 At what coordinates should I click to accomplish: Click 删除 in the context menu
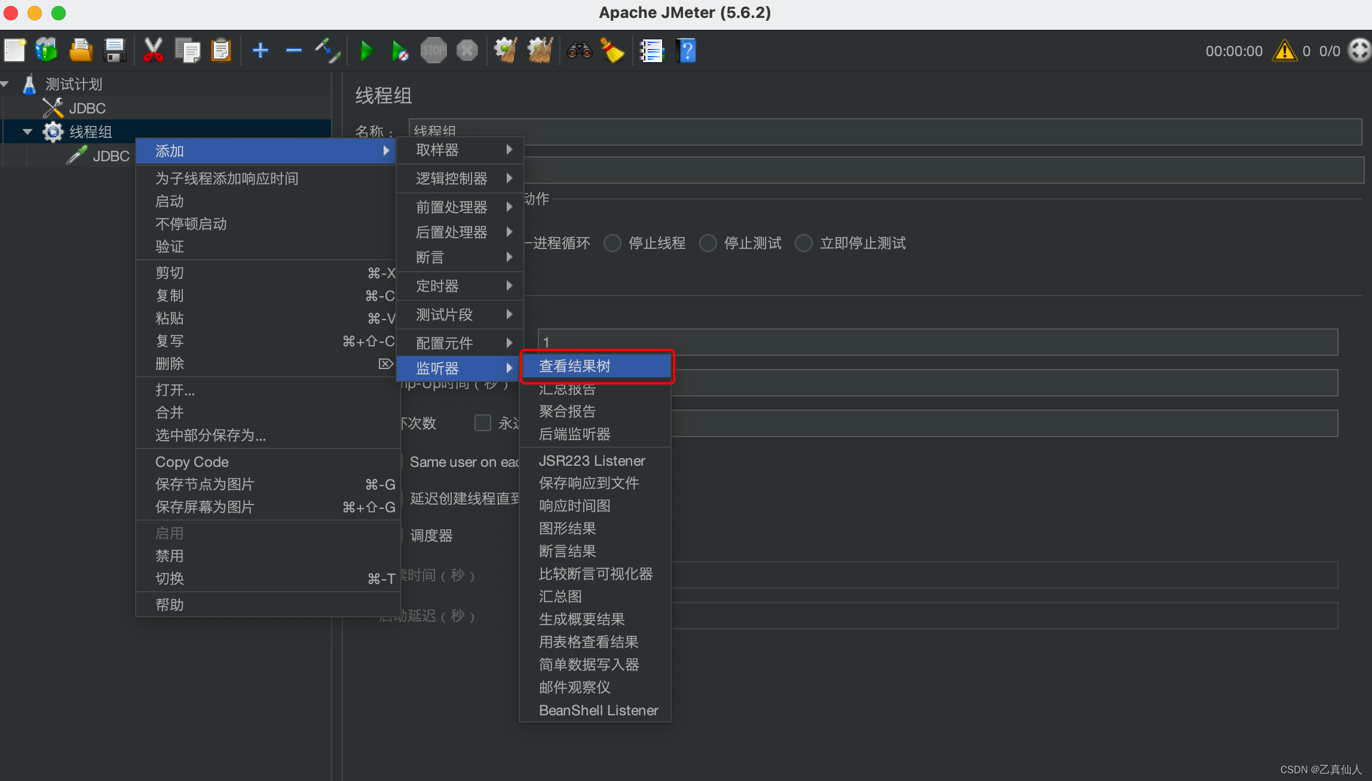pyautogui.click(x=266, y=364)
